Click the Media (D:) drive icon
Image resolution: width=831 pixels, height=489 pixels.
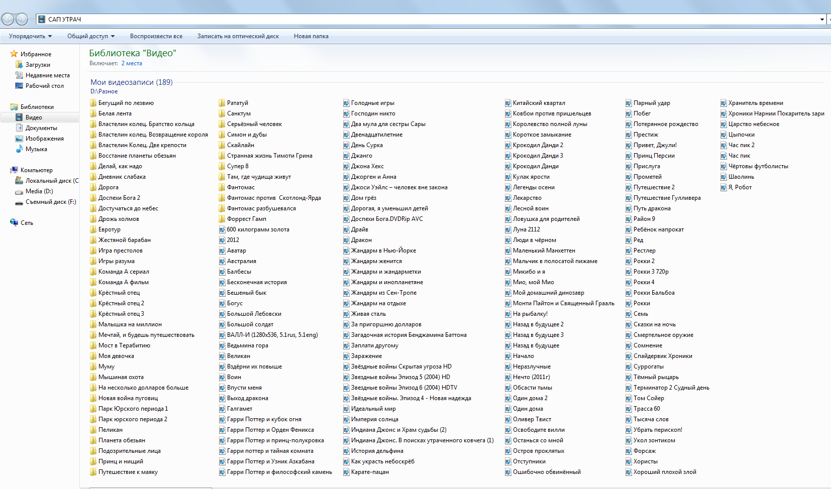tap(19, 191)
